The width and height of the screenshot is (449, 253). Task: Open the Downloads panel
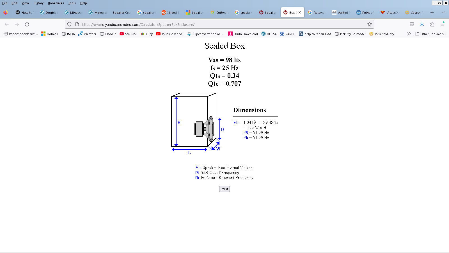pos(422,24)
